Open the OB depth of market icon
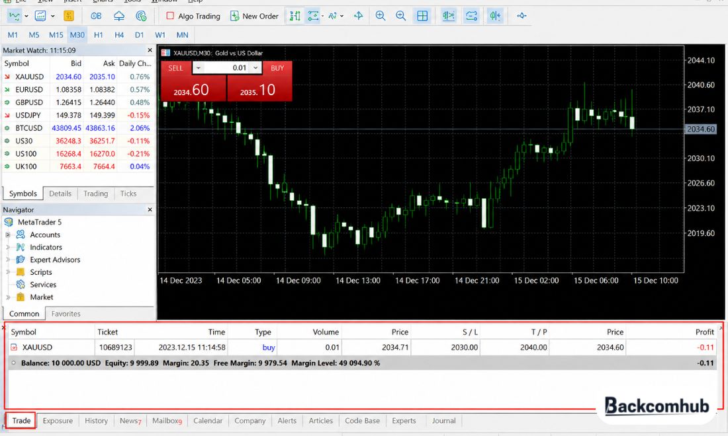728x436 pixels. pos(96,17)
